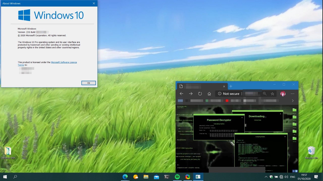Open Edge Settings and more menu
Screen dimensions: 323x181
pos(292,94)
